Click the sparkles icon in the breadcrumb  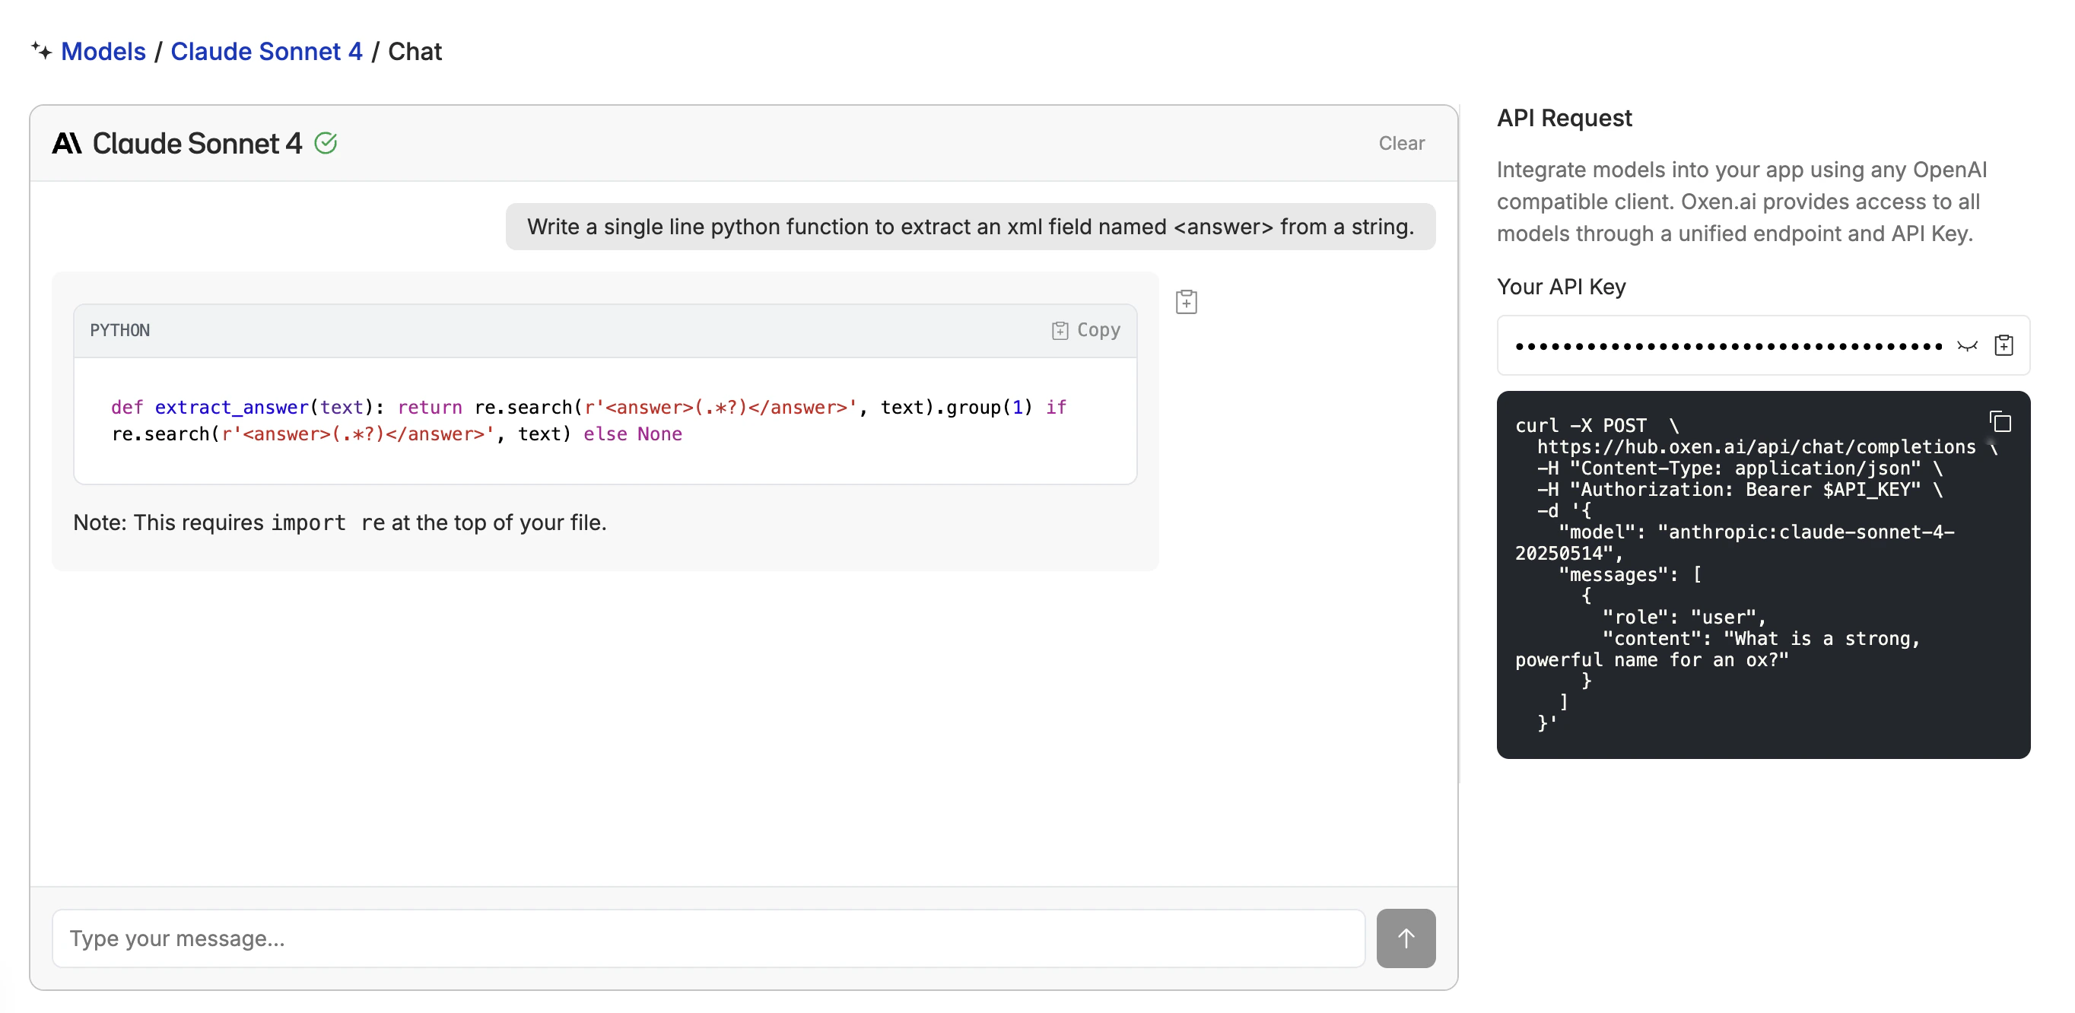tap(42, 51)
